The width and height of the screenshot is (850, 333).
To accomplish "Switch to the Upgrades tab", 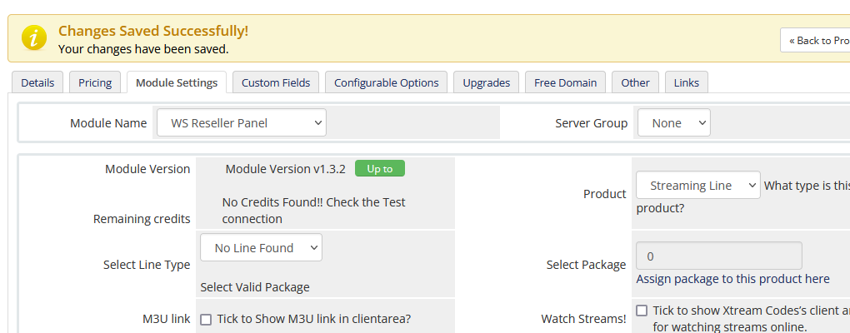I will click(x=486, y=82).
